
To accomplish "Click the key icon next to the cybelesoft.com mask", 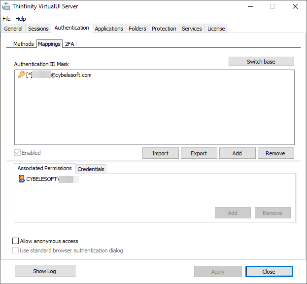I will 21,74.
